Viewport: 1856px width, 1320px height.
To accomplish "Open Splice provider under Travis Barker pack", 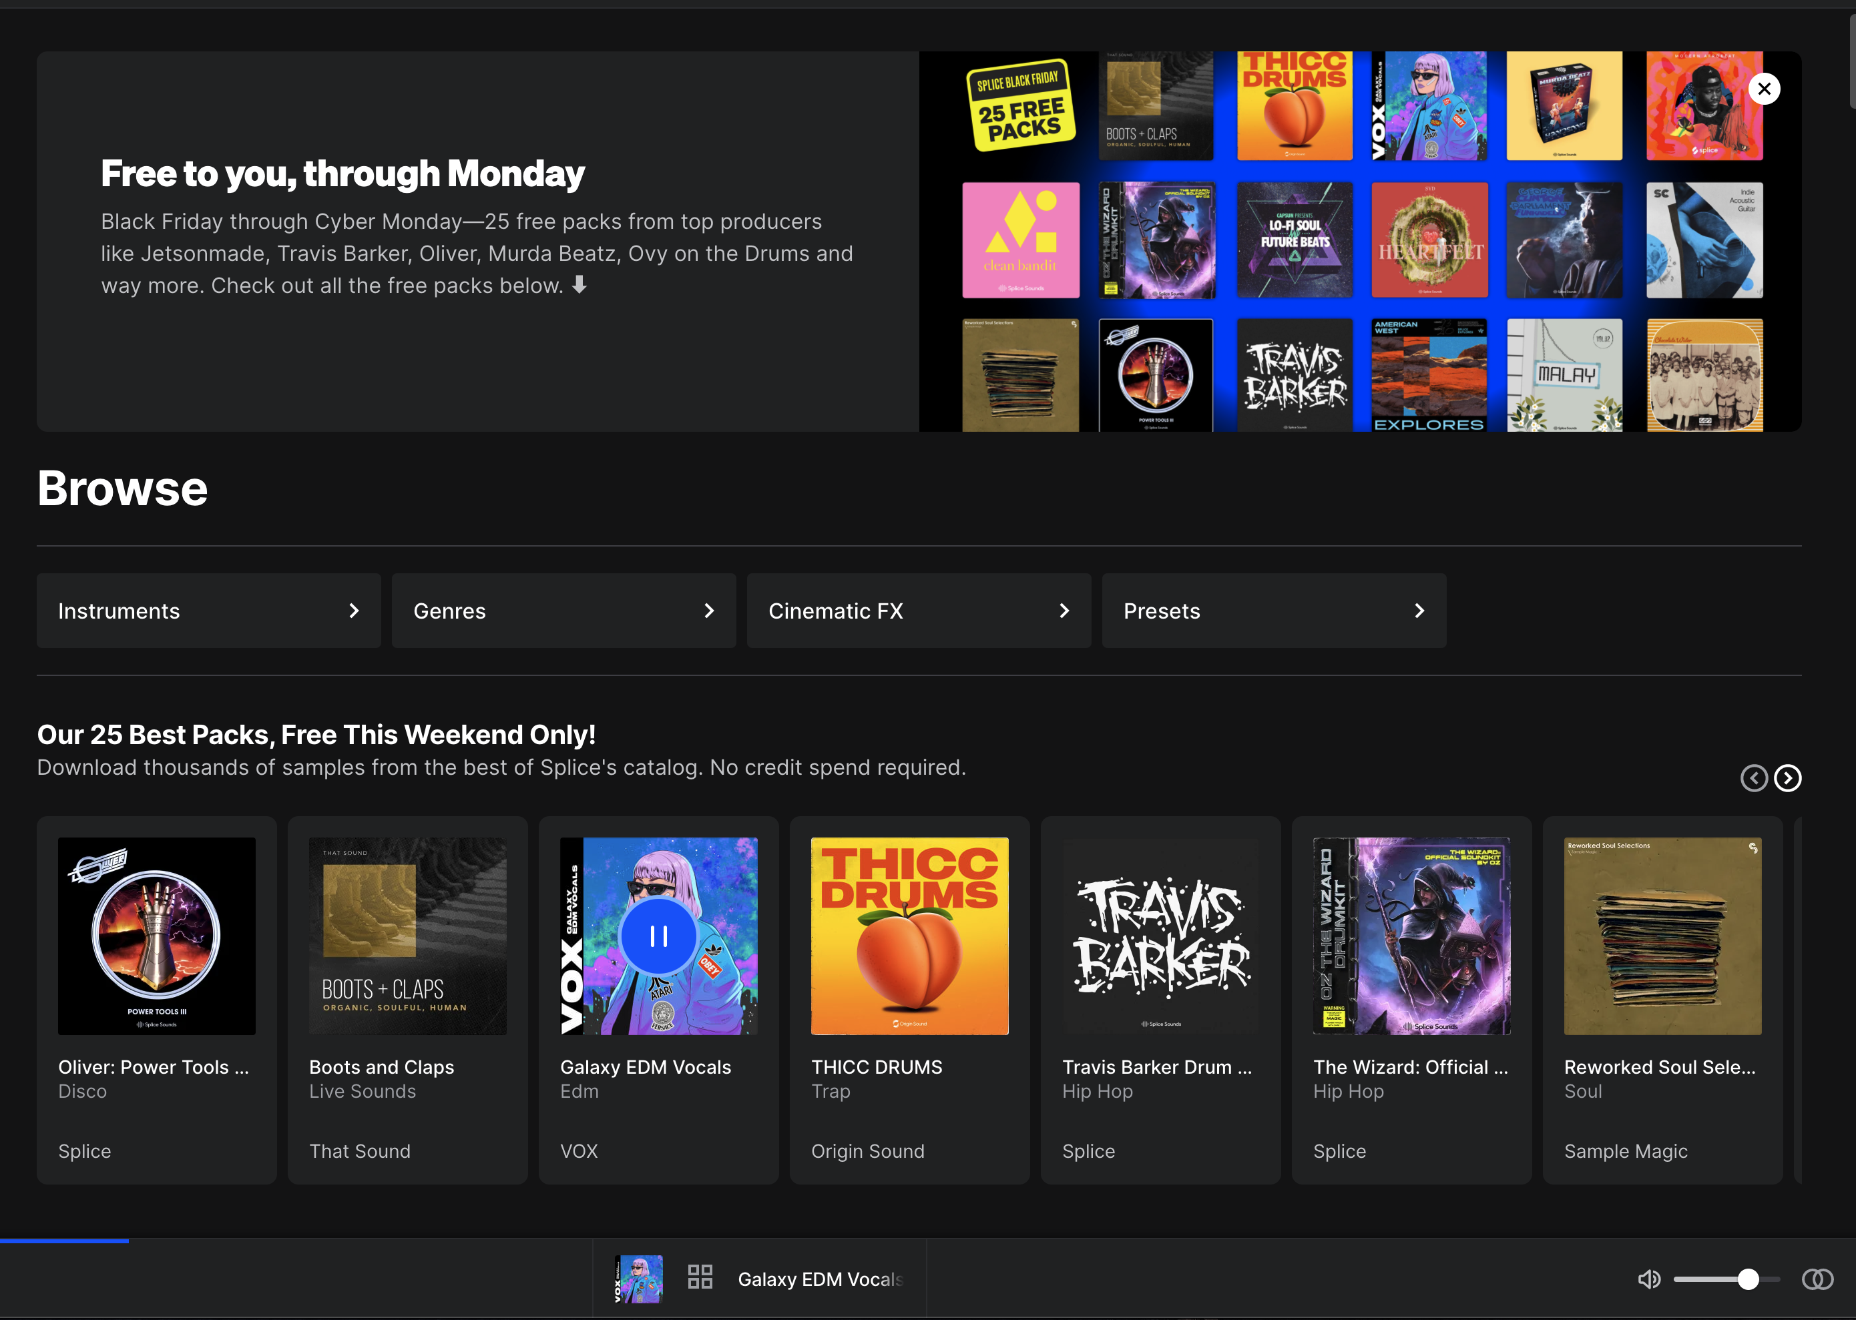I will pos(1088,1151).
